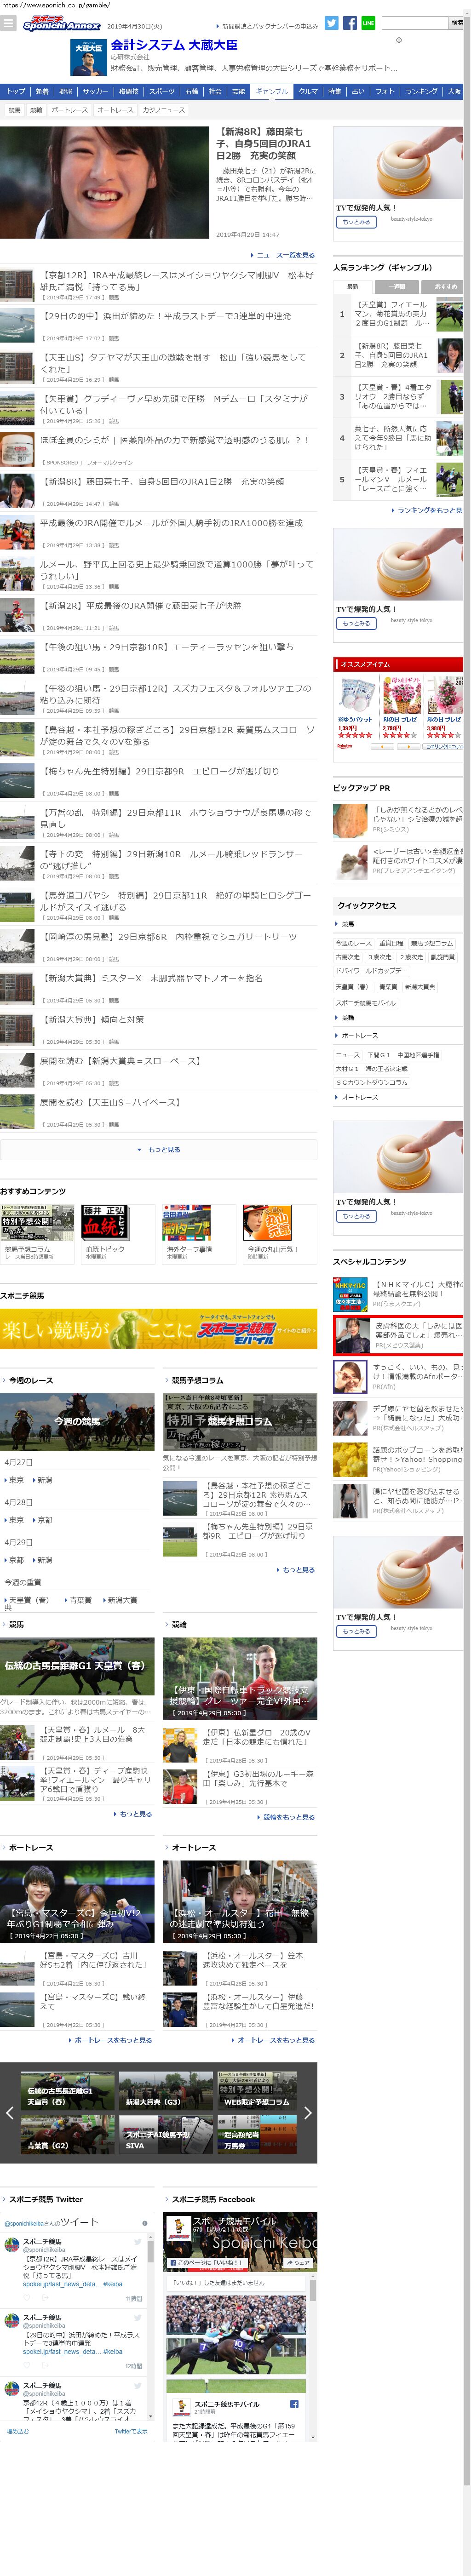Open the クルマ navigation tab
The image size is (471, 2576).
point(308,91)
